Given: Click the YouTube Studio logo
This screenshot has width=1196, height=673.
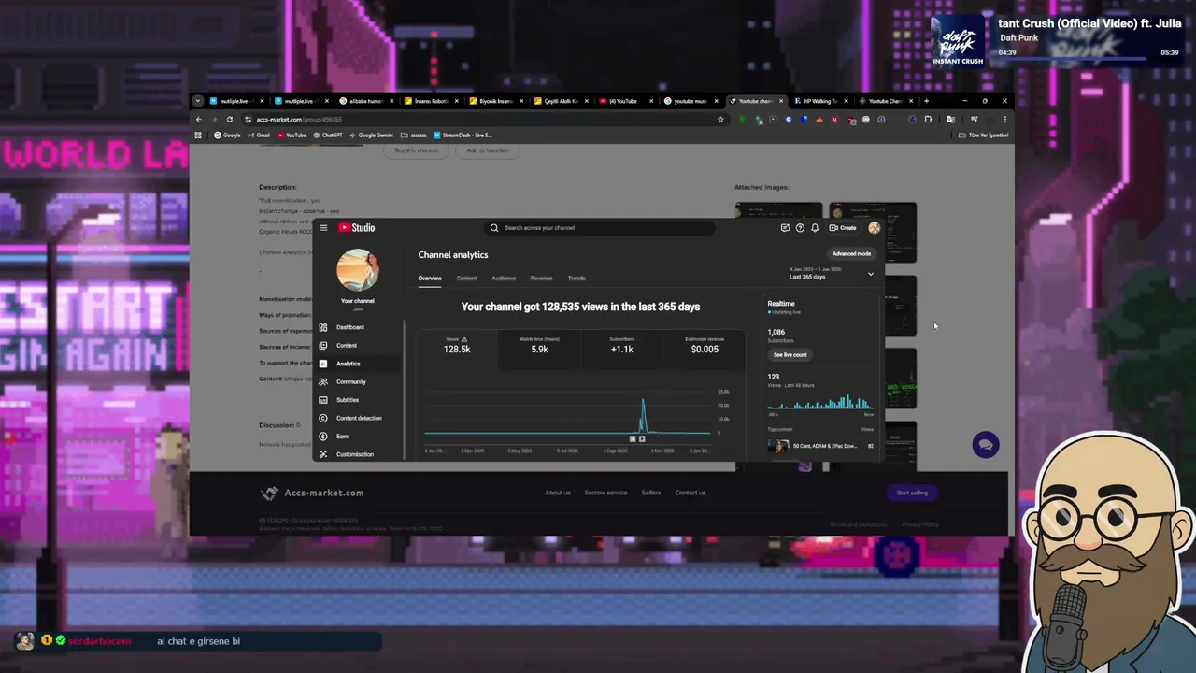Looking at the screenshot, I should click(356, 227).
